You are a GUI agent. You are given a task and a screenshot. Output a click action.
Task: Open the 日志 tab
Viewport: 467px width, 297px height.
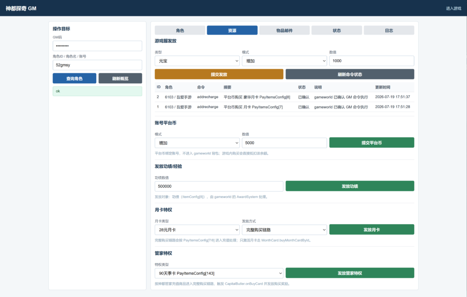coord(389,31)
